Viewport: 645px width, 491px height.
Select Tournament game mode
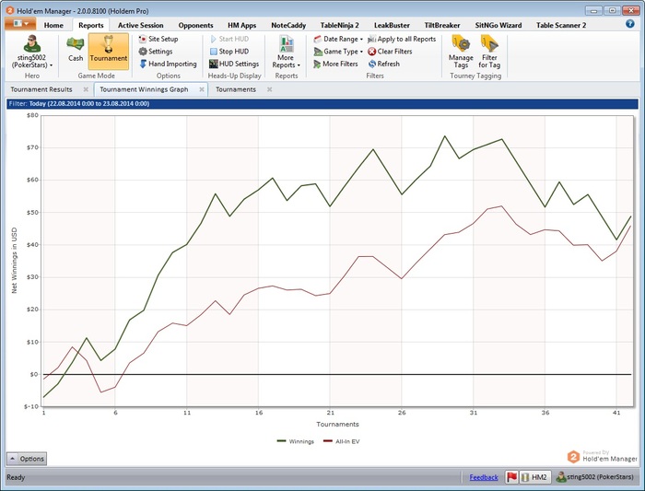pos(109,50)
